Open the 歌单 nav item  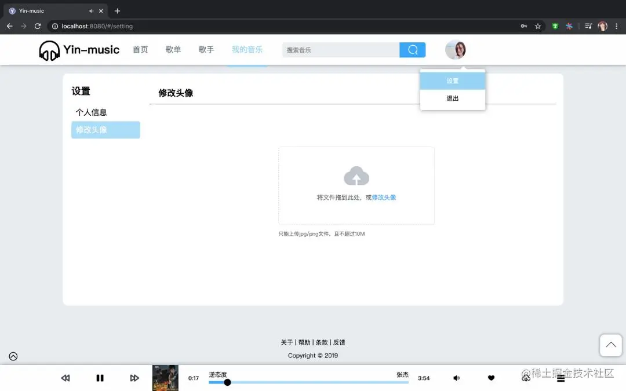pos(173,49)
